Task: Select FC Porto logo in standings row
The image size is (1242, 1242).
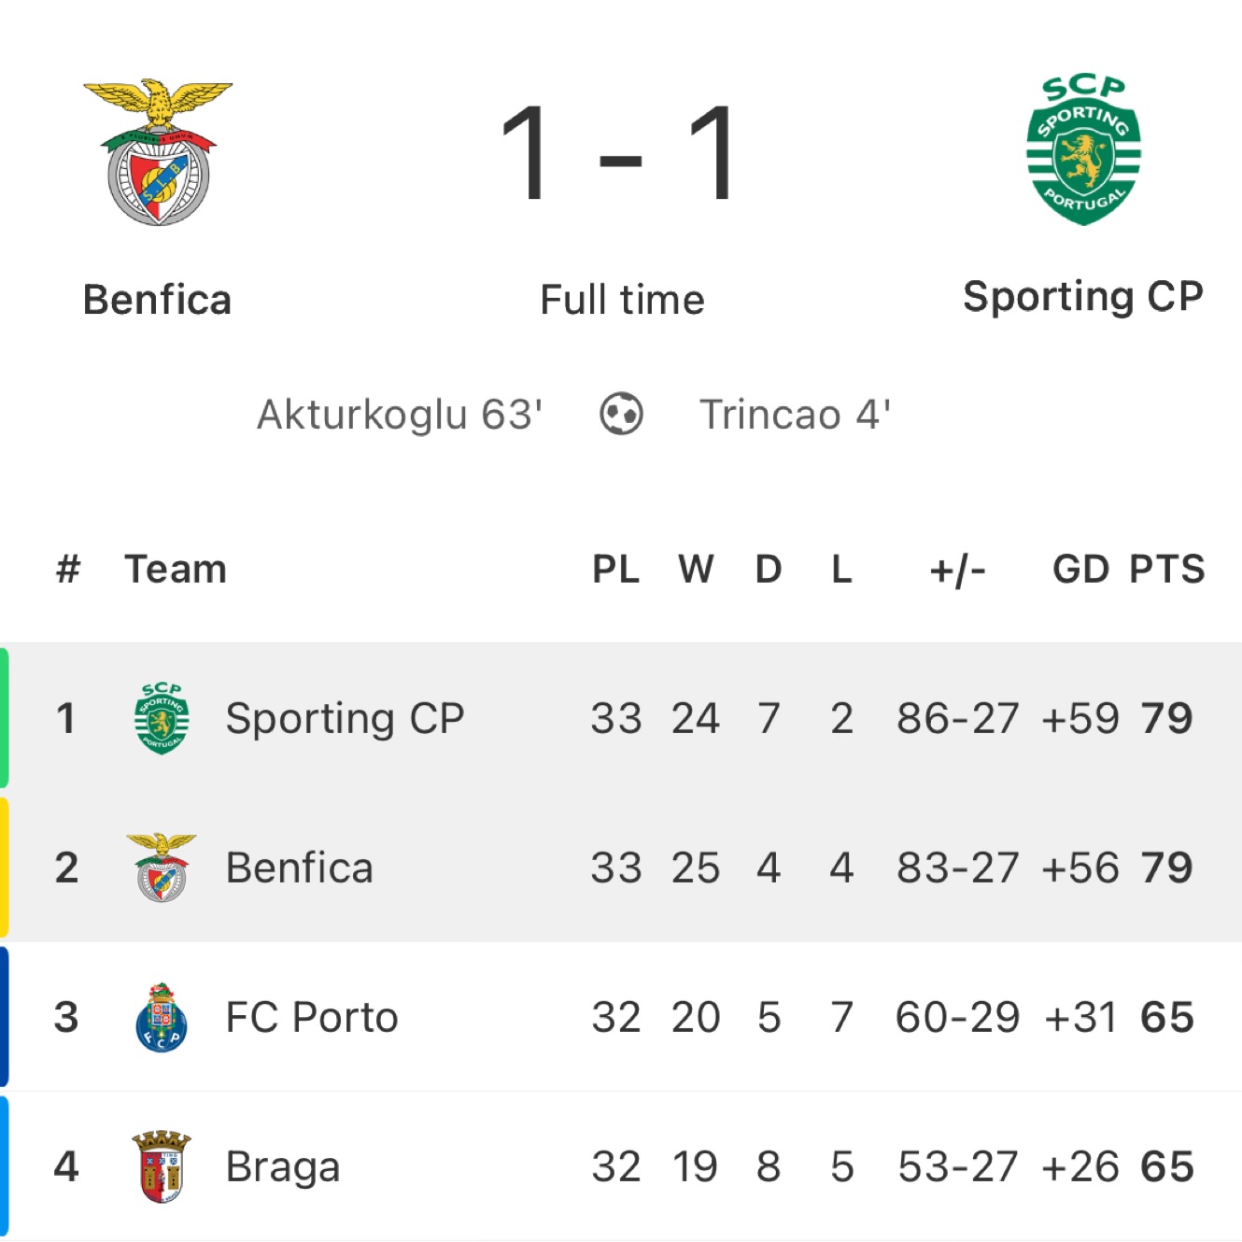Action: tap(162, 1017)
